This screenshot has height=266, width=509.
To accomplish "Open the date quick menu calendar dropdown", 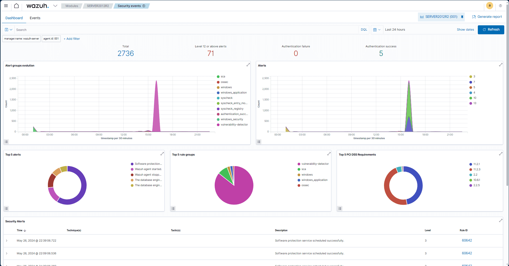I will click(x=376, y=30).
